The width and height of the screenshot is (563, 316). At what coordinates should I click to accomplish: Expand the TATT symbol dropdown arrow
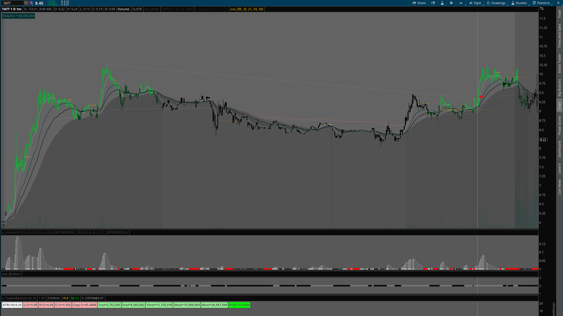coord(26,3)
